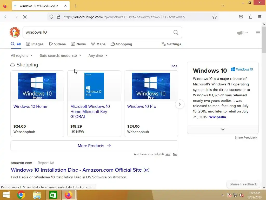The width and height of the screenshot is (266, 200).
Task: Click the More Products button
Action: click(x=94, y=146)
